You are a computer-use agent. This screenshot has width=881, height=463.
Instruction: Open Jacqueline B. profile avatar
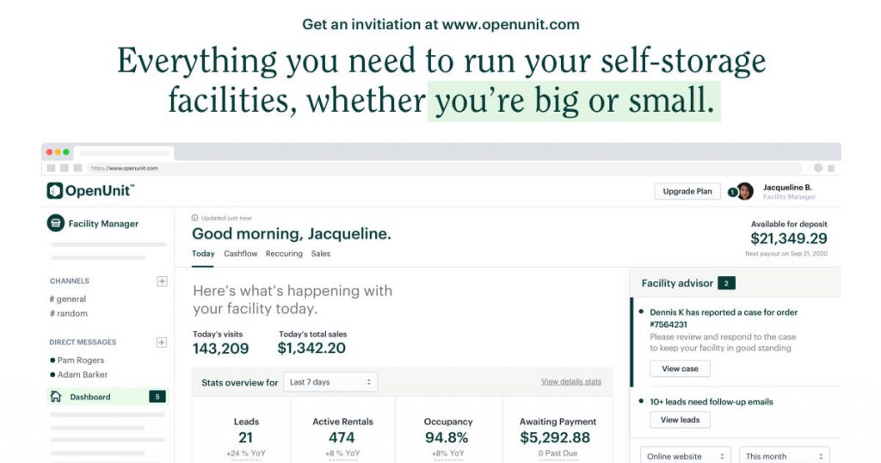(x=745, y=191)
